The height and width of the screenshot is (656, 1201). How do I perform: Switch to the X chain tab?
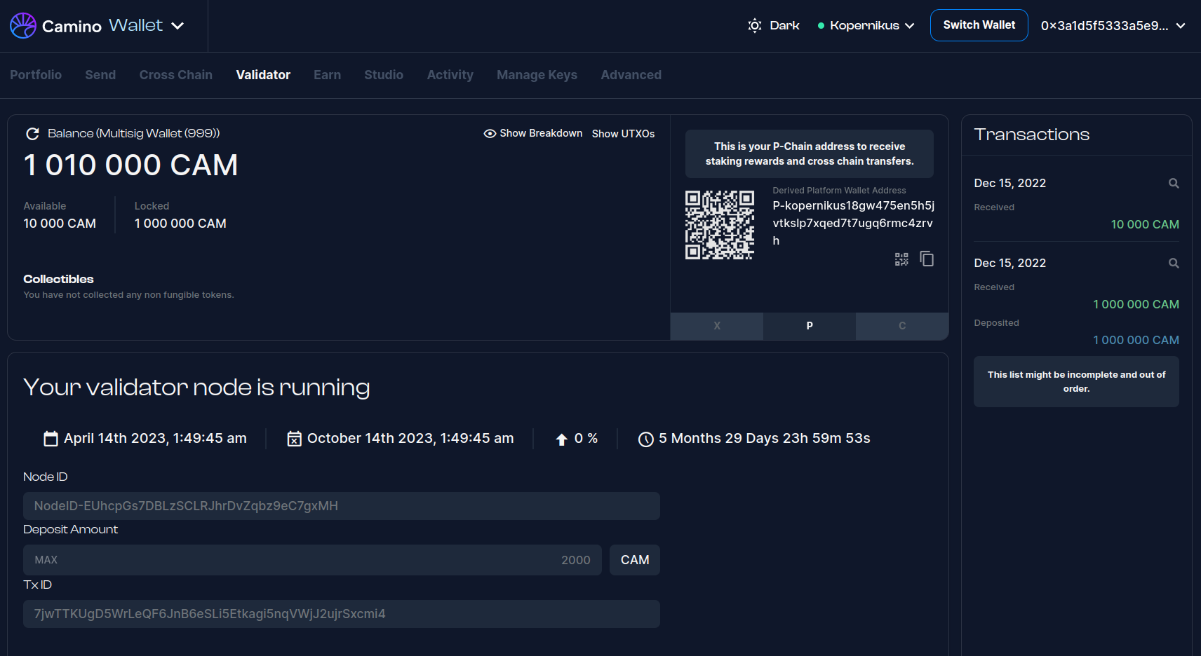716,326
